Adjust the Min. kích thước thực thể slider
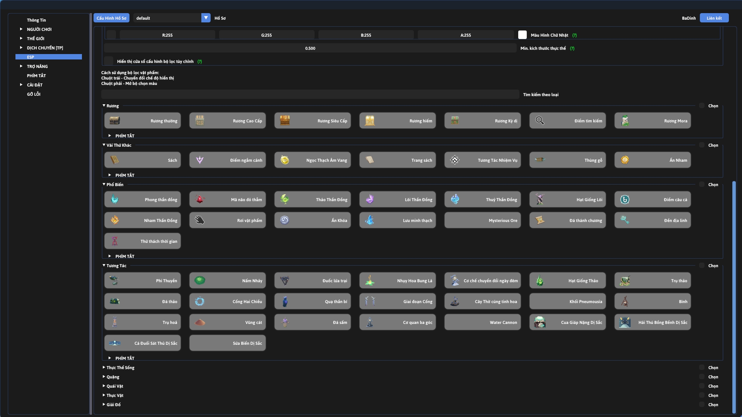Screen dimensions: 742x417 coord(310,48)
